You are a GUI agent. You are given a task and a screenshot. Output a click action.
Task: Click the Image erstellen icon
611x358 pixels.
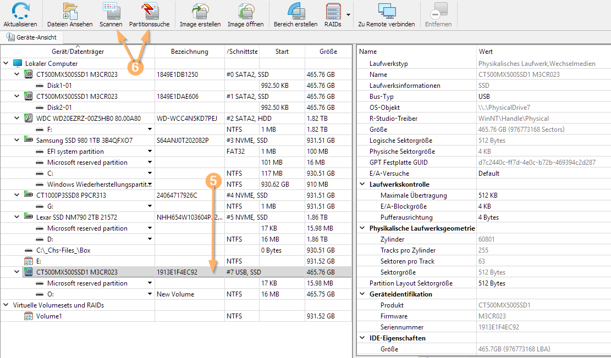pyautogui.click(x=200, y=11)
